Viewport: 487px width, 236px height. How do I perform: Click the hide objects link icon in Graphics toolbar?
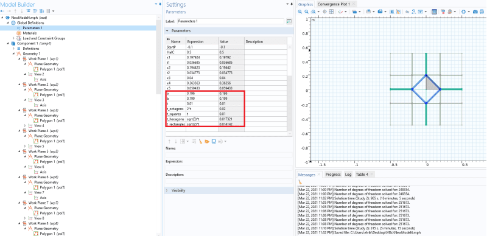pyautogui.click(x=407, y=12)
